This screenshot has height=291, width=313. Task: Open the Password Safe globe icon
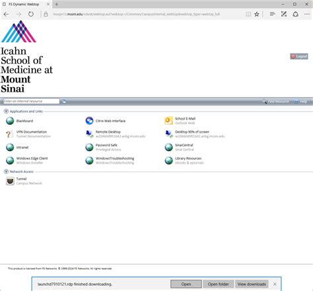[89, 147]
